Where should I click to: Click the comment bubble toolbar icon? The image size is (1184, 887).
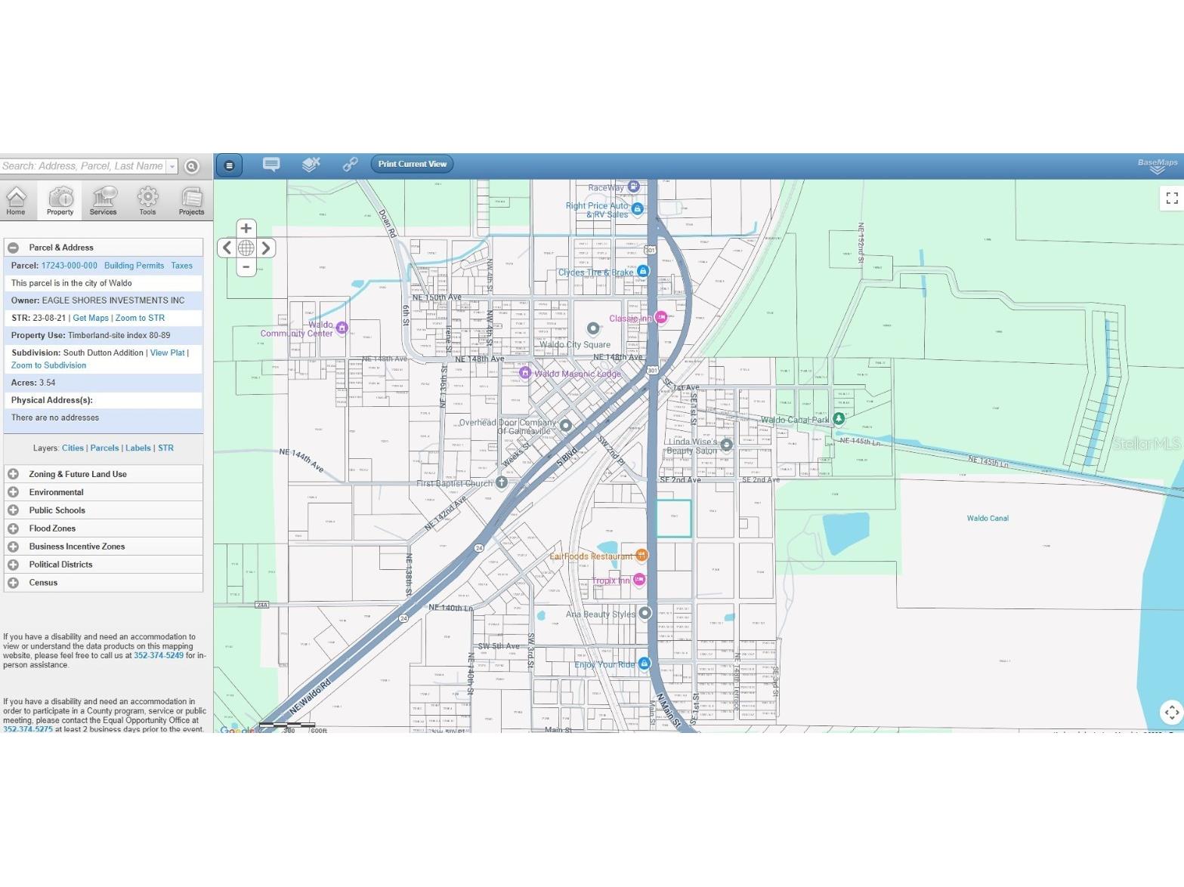(270, 164)
